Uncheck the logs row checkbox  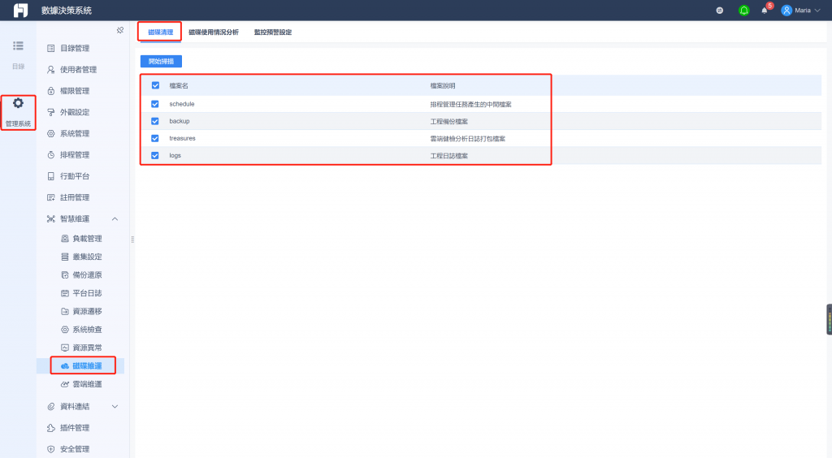(x=155, y=155)
